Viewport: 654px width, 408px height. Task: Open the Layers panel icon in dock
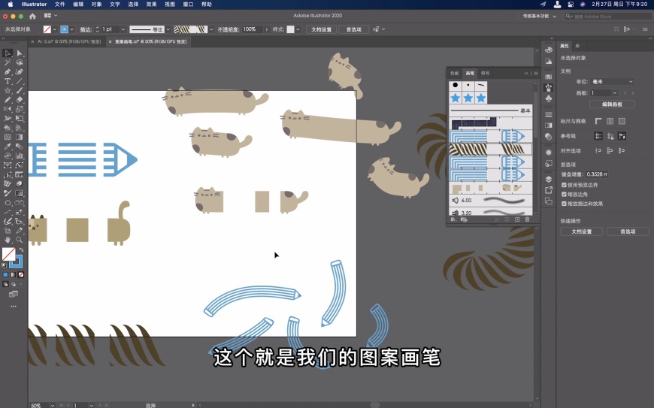coord(549,179)
